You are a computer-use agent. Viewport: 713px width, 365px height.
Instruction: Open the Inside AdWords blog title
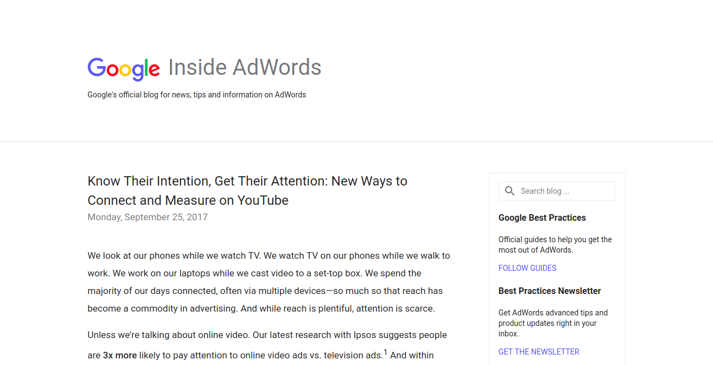[245, 67]
